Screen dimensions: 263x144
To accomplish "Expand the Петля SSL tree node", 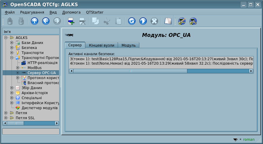I will coord(6,118).
